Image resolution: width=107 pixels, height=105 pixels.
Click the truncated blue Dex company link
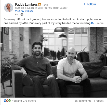92,23
